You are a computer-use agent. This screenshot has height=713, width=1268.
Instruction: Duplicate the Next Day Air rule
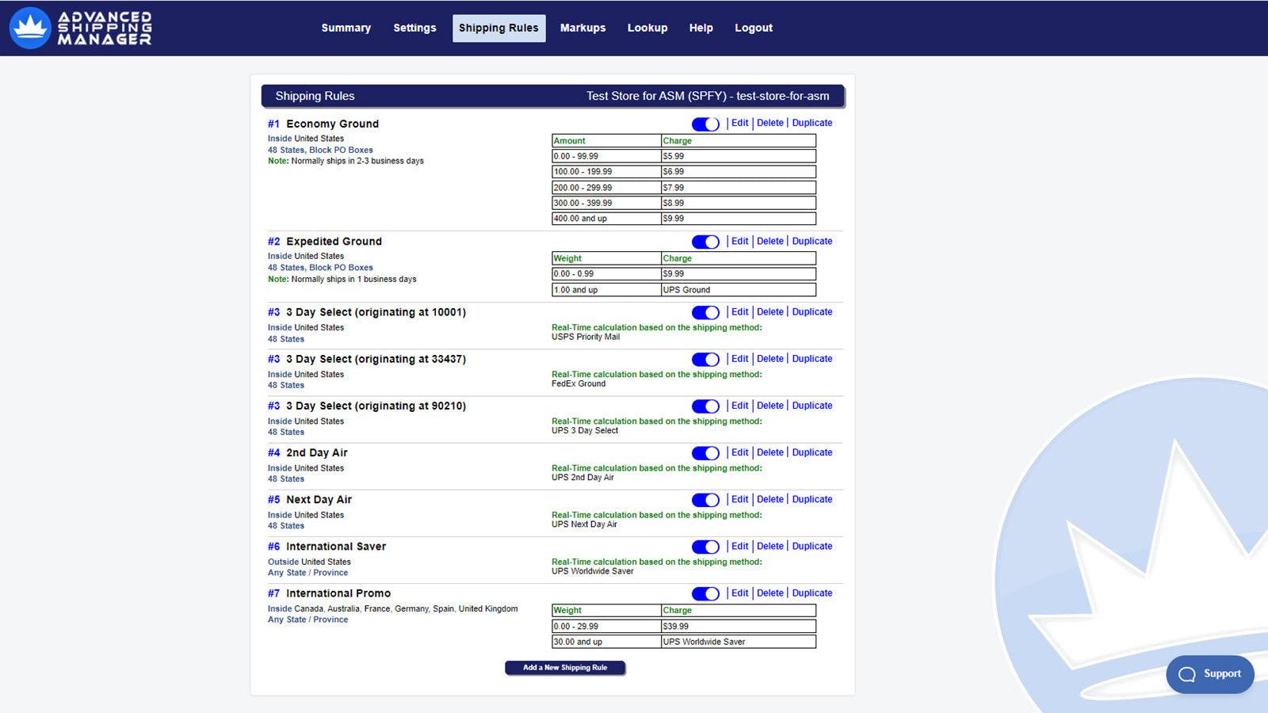coord(812,499)
